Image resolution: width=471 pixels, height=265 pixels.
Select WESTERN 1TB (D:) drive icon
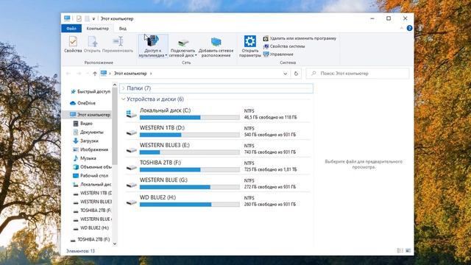[132, 132]
